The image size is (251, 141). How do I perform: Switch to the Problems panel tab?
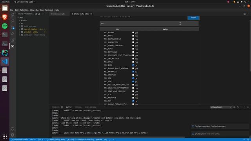56,107
